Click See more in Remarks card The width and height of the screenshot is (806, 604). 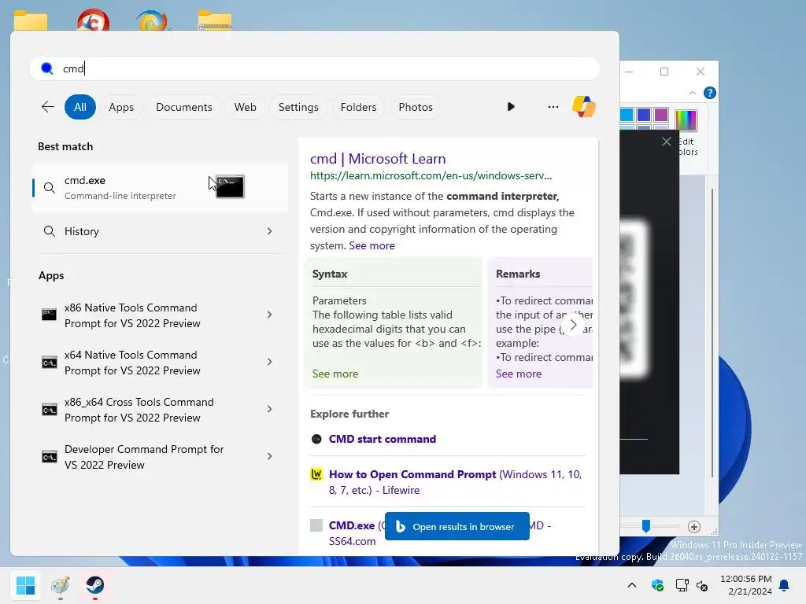[519, 374]
